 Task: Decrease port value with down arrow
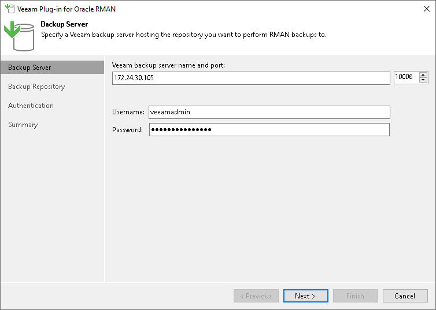[423, 80]
